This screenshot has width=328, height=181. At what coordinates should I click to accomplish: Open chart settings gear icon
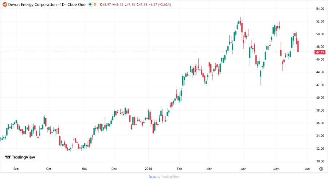click(x=321, y=169)
